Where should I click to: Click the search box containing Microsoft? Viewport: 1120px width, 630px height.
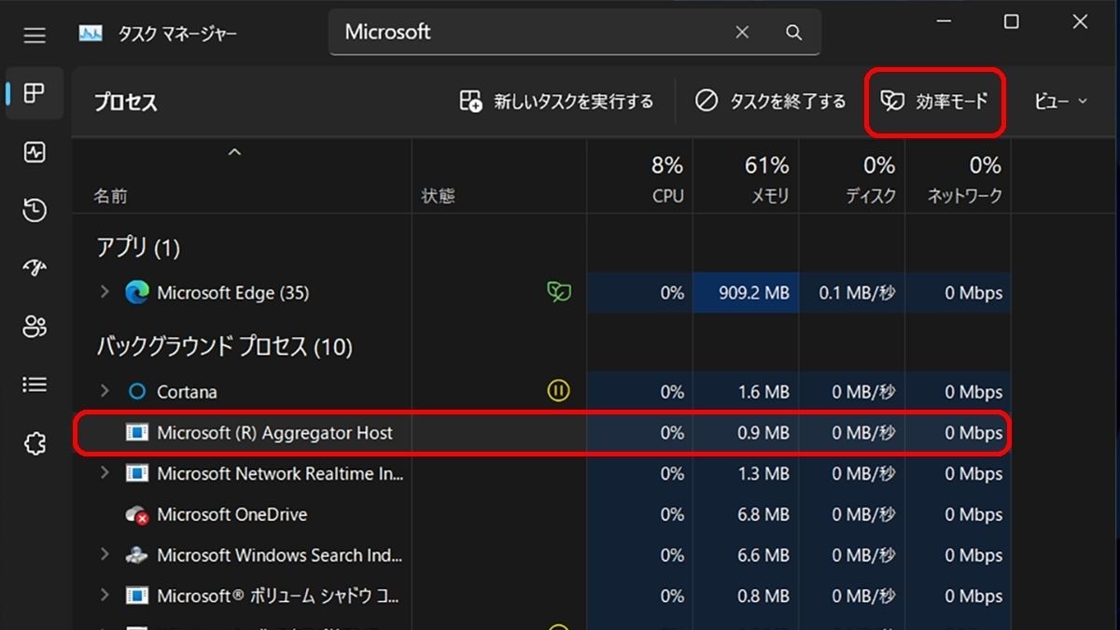575,33
